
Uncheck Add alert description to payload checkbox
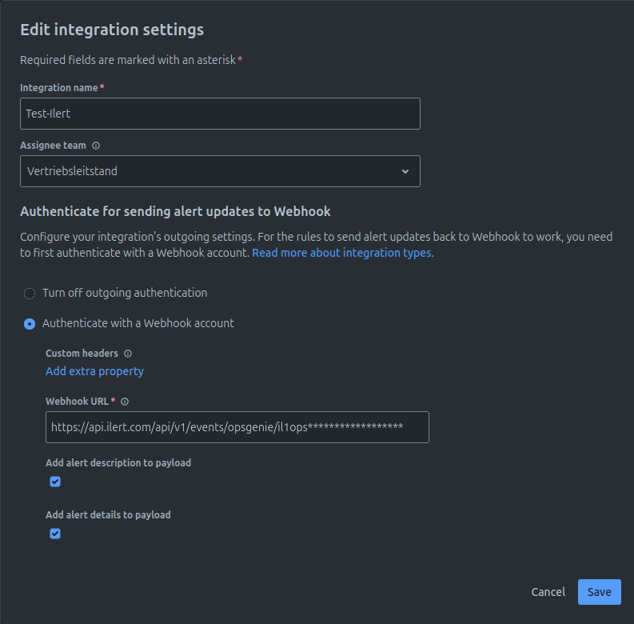[x=55, y=482]
